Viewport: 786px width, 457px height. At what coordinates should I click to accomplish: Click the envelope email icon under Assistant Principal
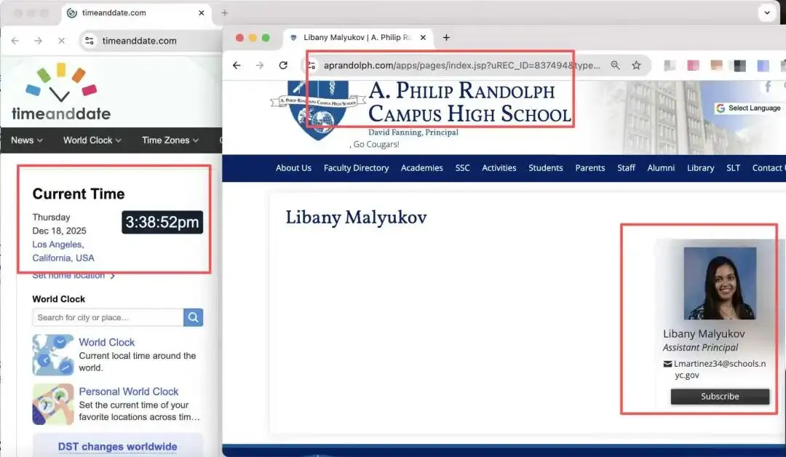667,365
